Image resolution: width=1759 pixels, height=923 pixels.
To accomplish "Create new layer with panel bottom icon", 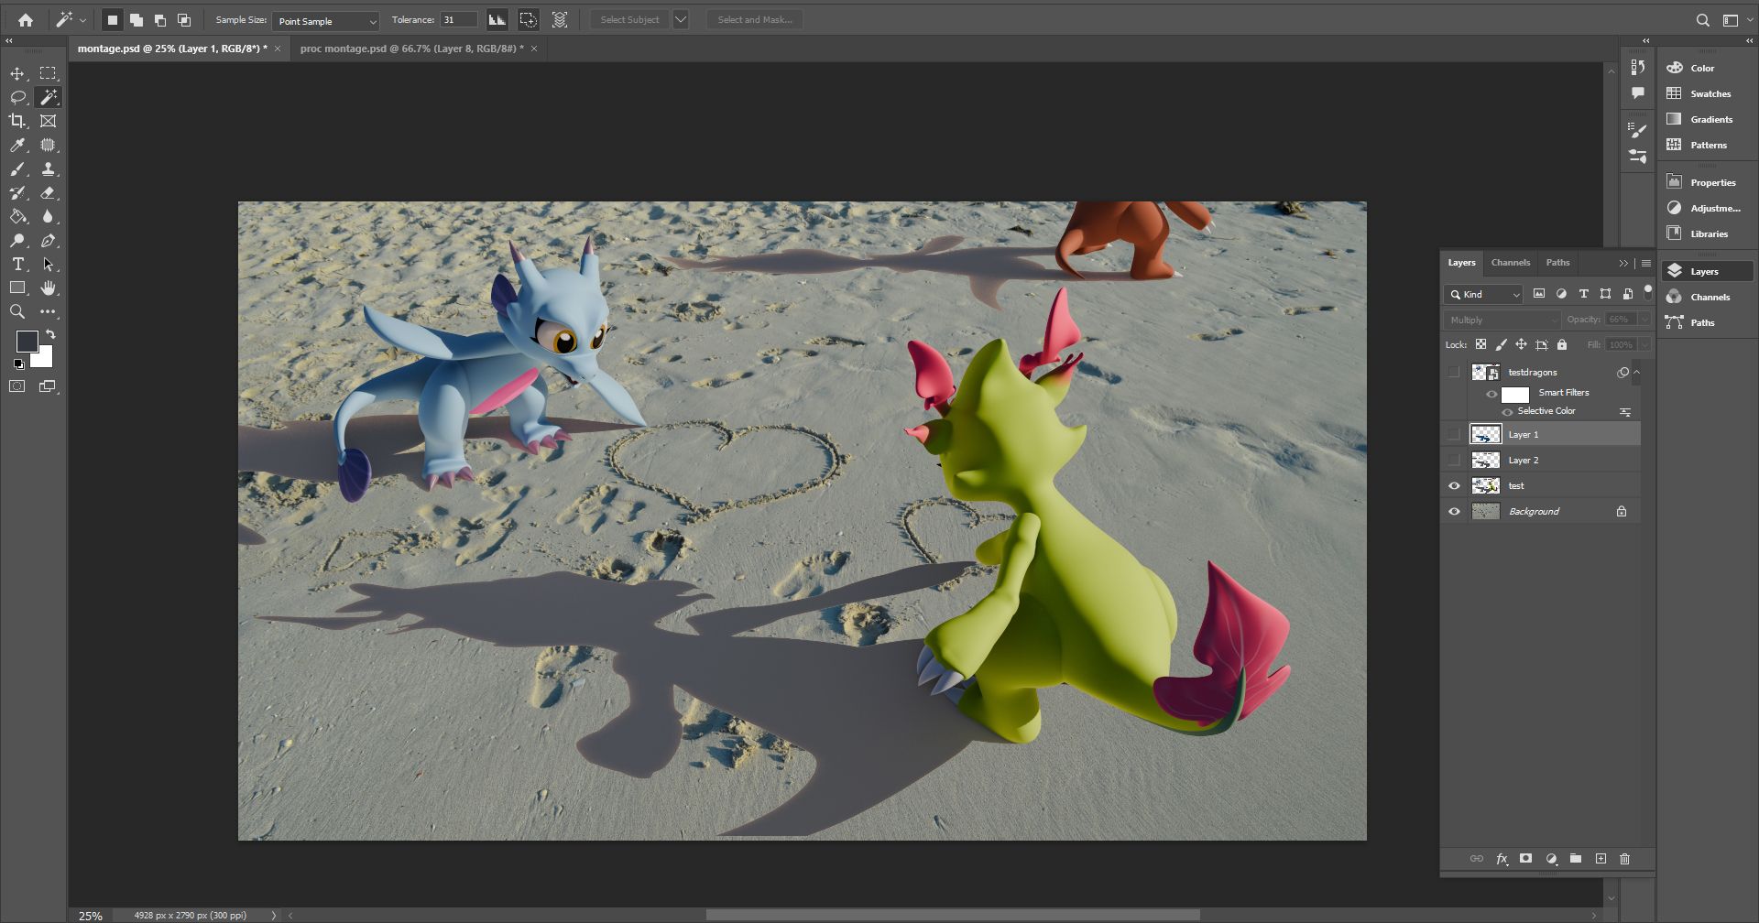I will pyautogui.click(x=1601, y=859).
